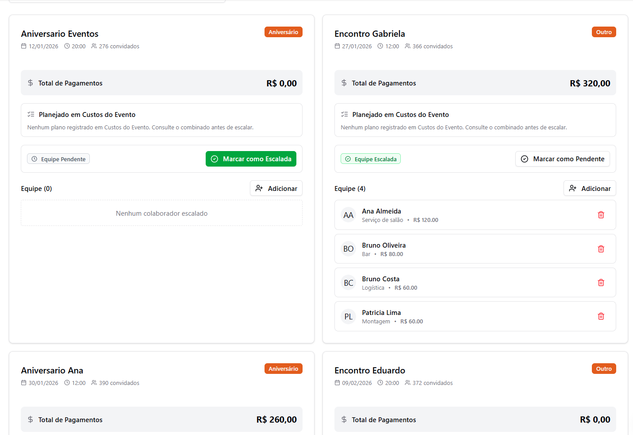Mark Aniversario Eventos team as Escalada

coord(251,159)
